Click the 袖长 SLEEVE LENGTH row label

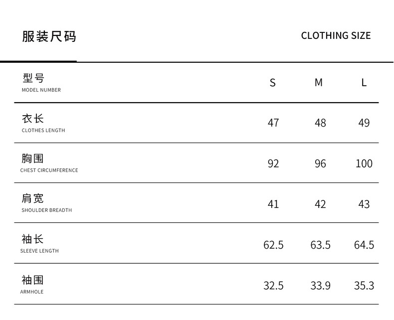coord(39,244)
